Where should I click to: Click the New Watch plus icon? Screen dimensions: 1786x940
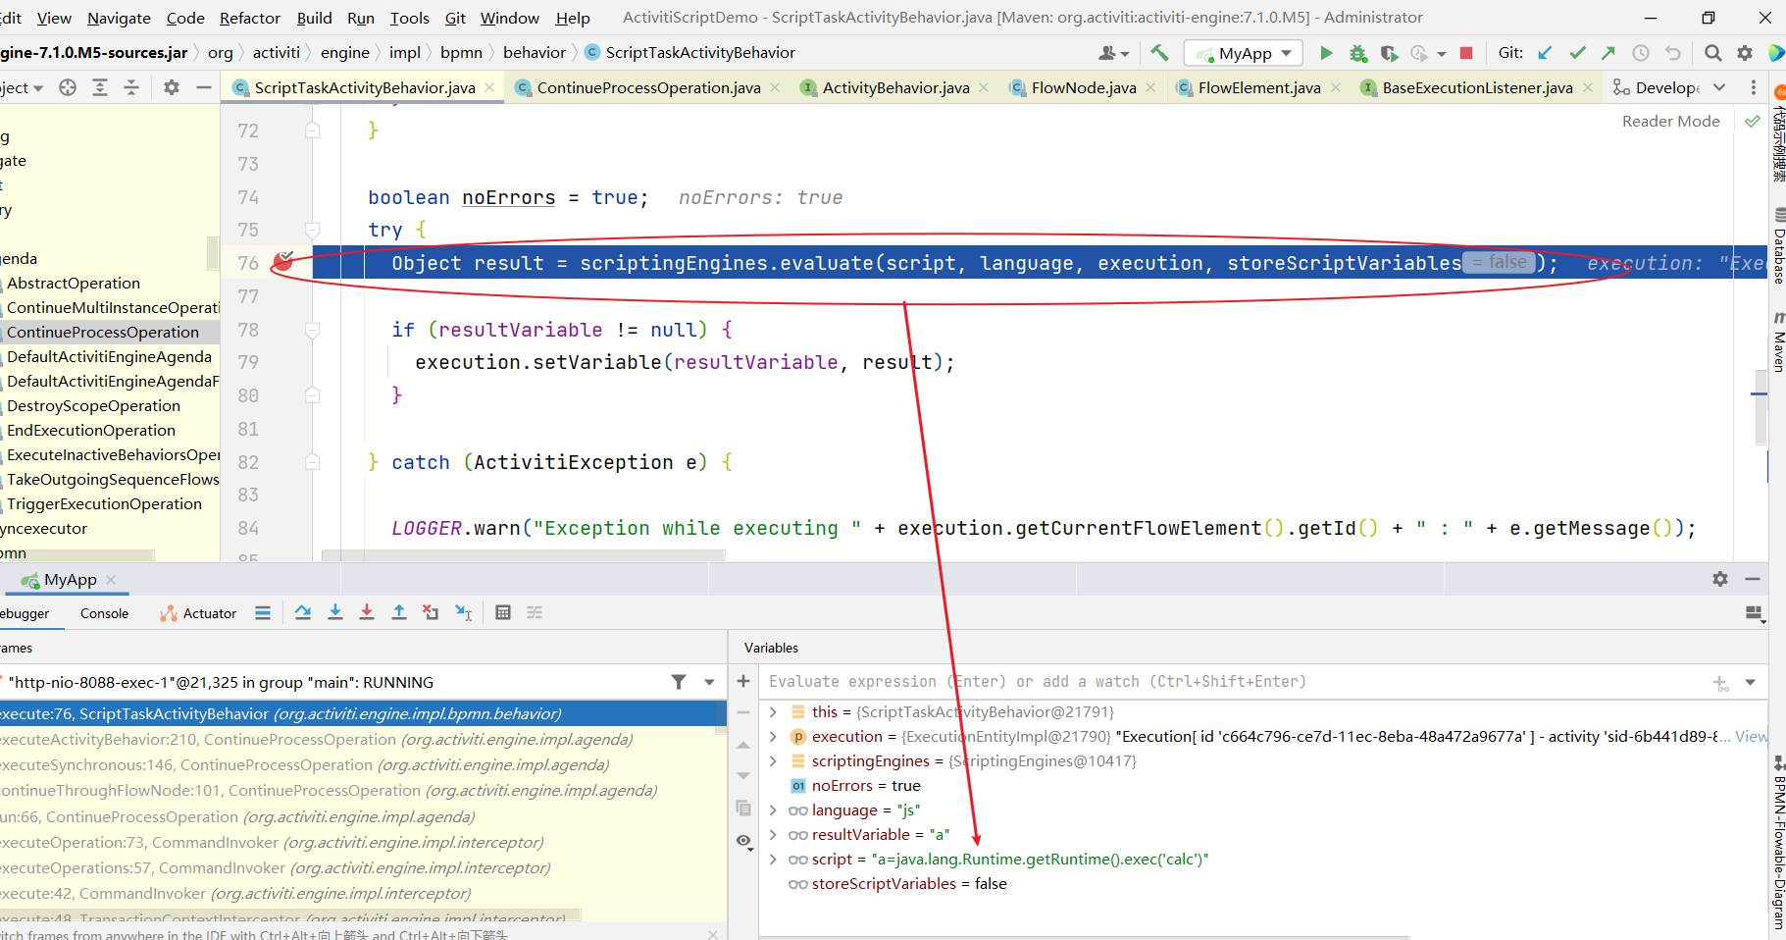click(x=743, y=681)
